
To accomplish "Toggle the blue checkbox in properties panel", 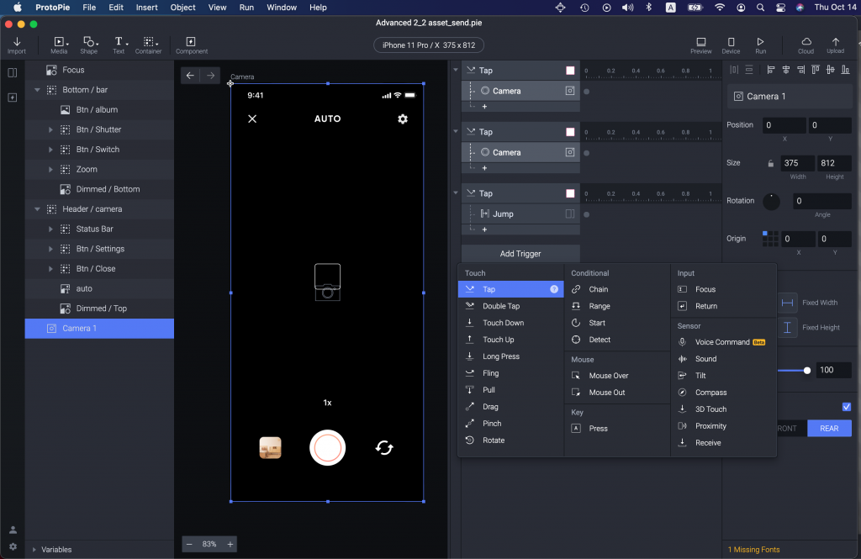I will (847, 407).
